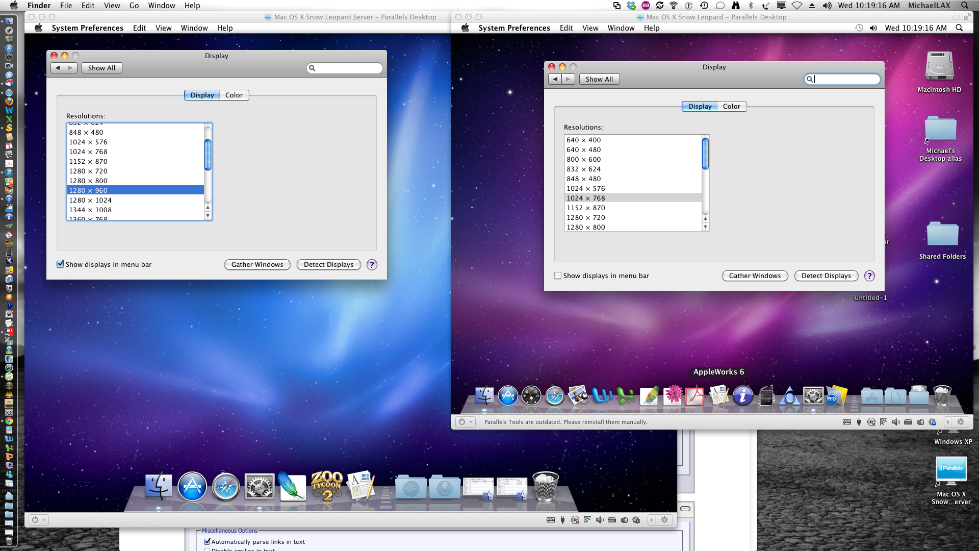Open FileMaker Pro icon in Snow Leopard dock

click(836, 396)
